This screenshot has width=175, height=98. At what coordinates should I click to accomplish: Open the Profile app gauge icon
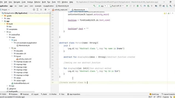145,6
